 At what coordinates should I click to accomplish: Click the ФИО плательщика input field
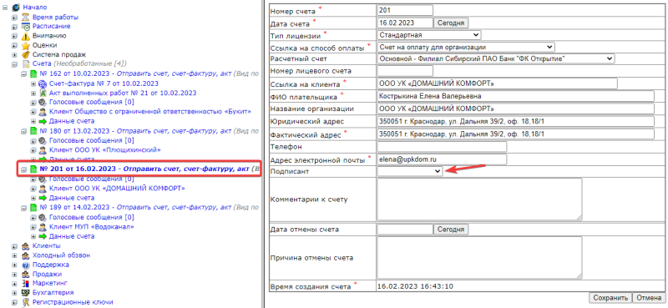(x=515, y=96)
